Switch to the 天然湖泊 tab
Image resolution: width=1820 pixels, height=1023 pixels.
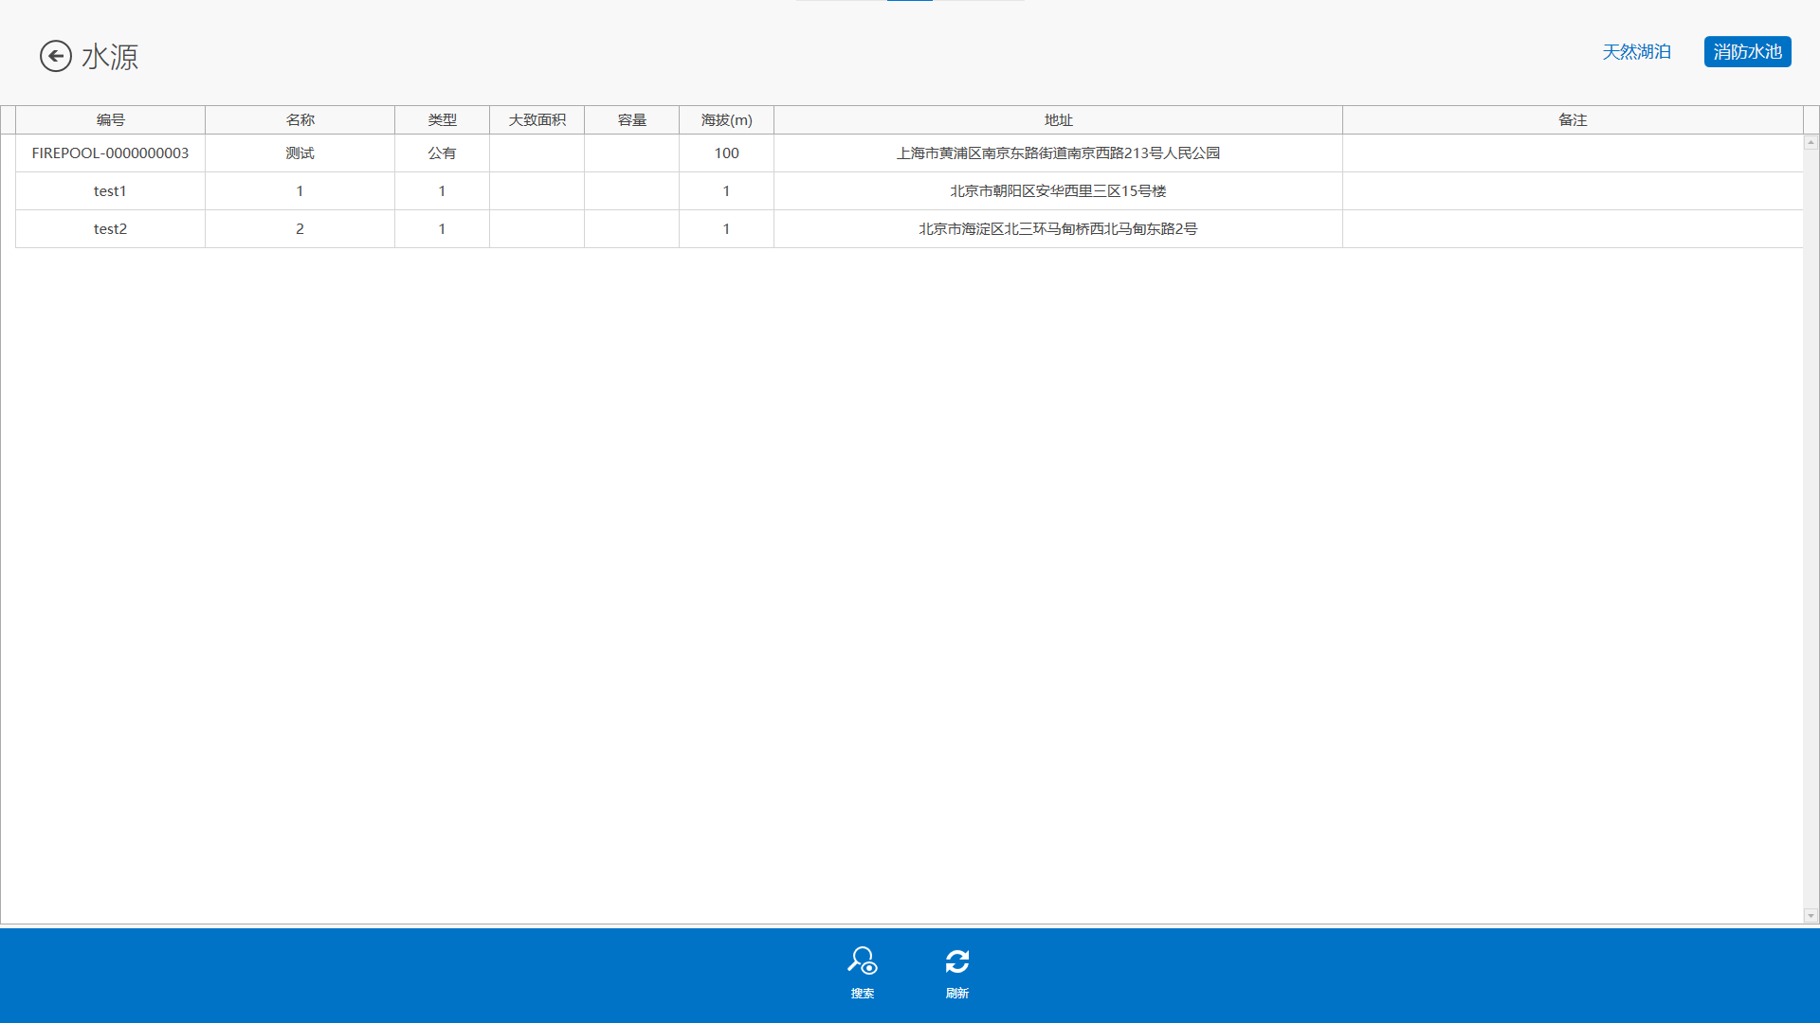point(1636,52)
